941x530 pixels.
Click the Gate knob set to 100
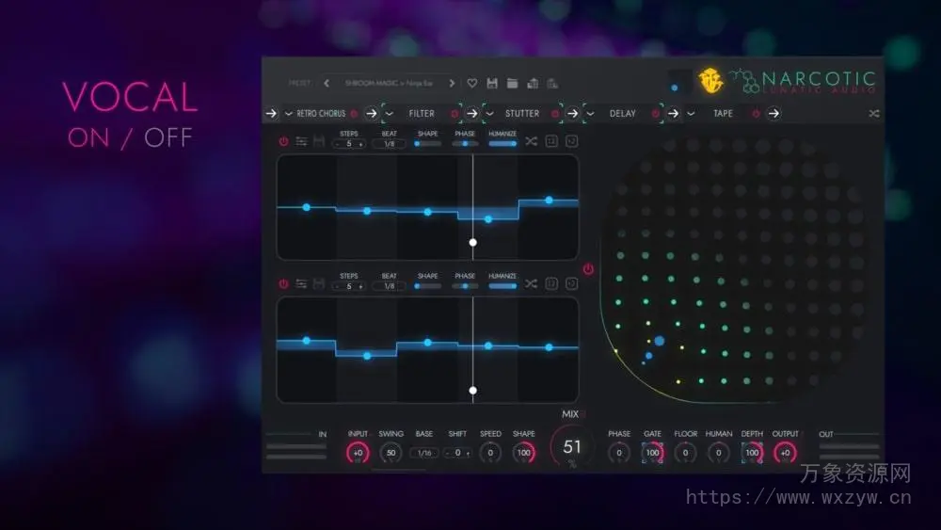click(x=652, y=453)
